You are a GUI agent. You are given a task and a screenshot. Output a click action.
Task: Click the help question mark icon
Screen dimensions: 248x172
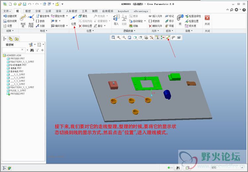(x=244, y=10)
